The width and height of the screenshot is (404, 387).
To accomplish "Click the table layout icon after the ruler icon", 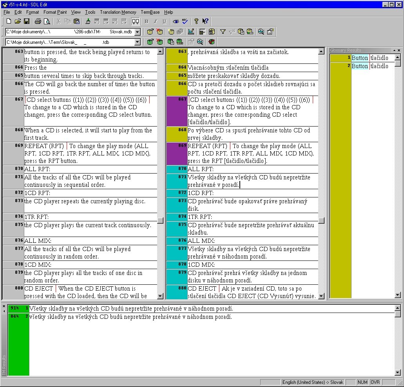I will [202, 32].
